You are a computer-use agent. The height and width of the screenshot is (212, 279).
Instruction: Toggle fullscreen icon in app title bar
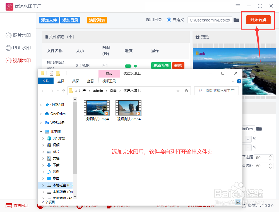click(260, 6)
